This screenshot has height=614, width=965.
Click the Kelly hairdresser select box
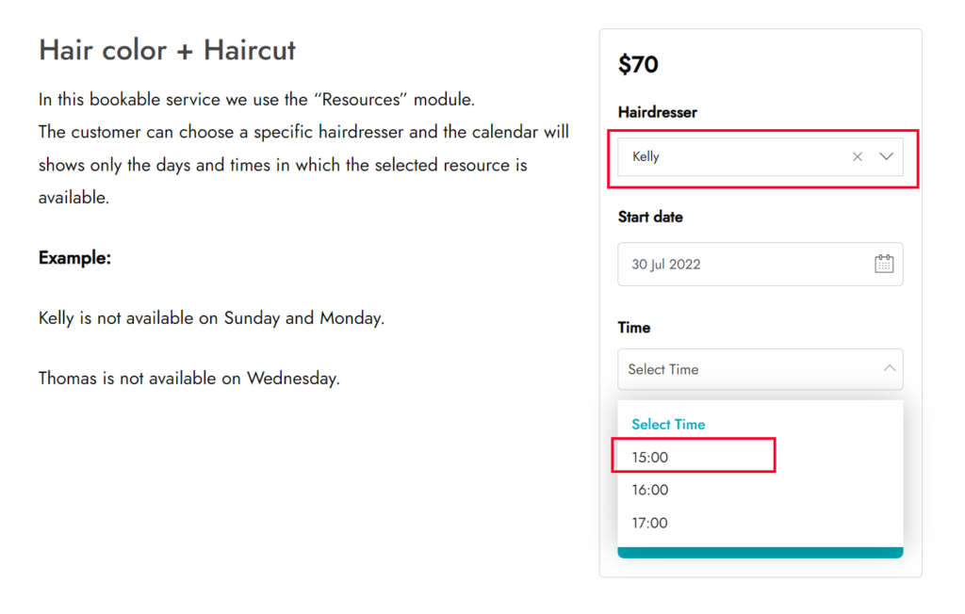point(761,157)
